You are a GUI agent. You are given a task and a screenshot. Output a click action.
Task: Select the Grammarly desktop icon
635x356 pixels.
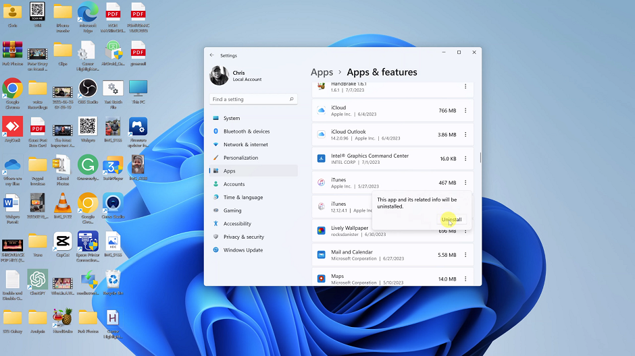tap(88, 167)
